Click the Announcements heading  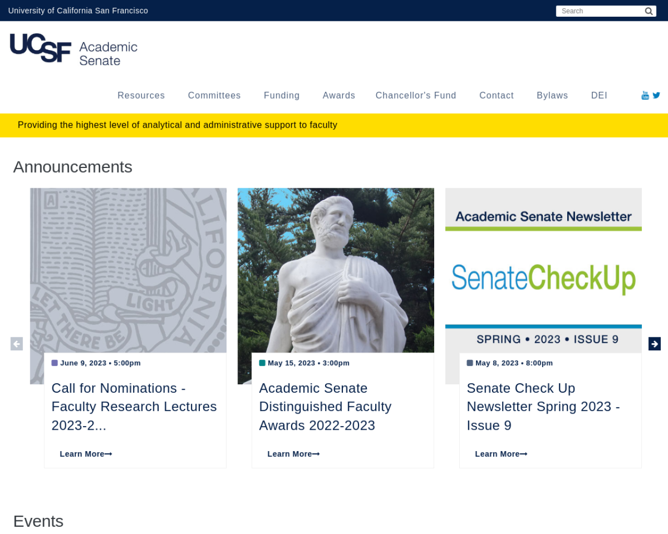coord(73,167)
